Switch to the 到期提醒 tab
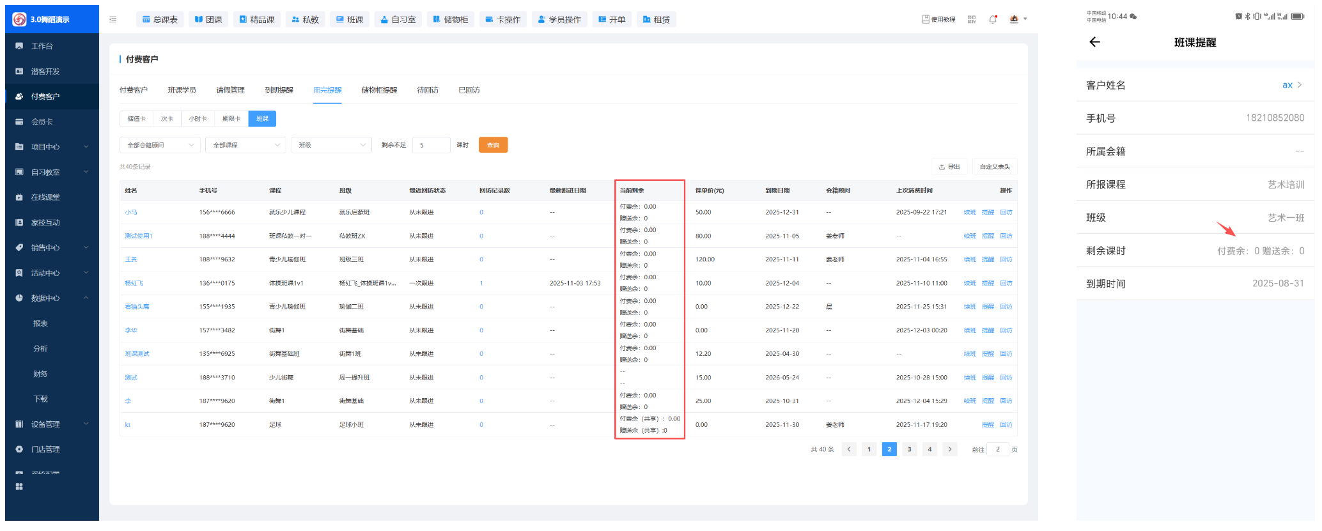Viewport: 1322px width, 531px height. point(279,90)
